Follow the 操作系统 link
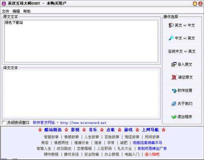 tap(71, 154)
